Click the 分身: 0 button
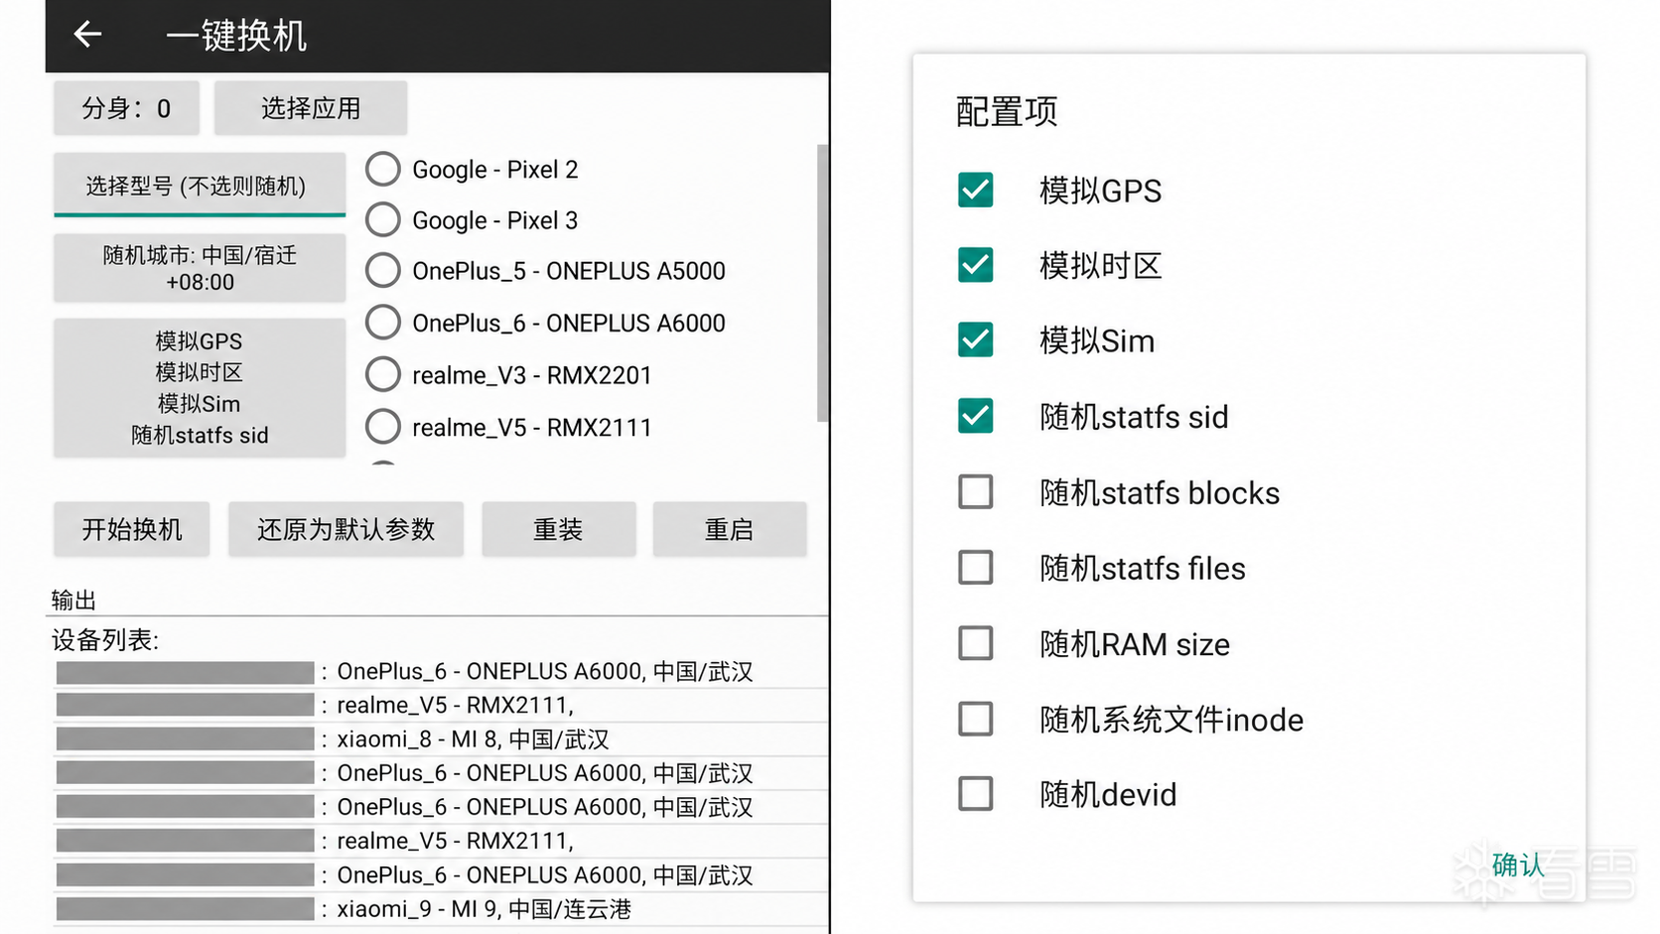 (x=126, y=108)
